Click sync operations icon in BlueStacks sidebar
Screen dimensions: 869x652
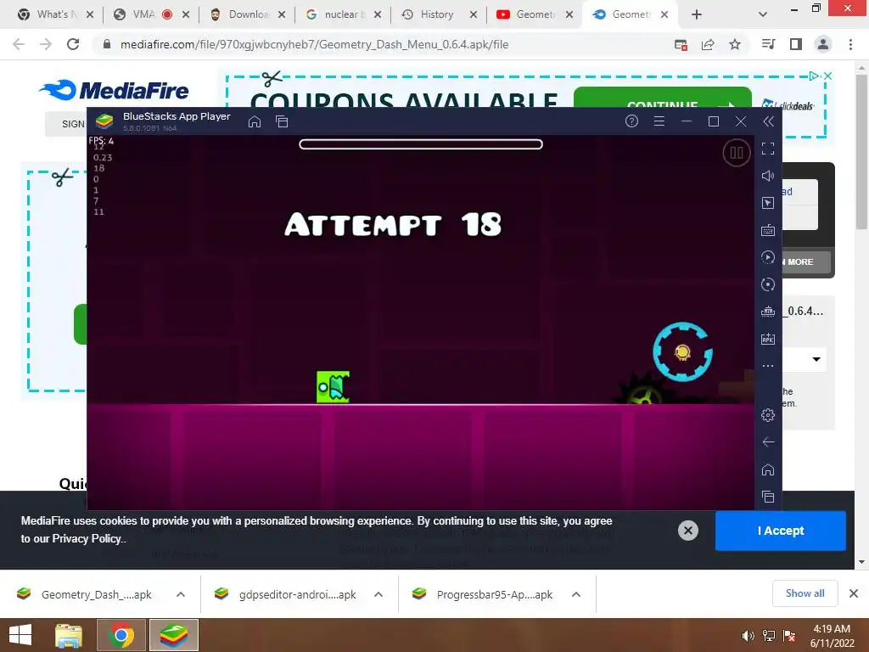point(767,284)
